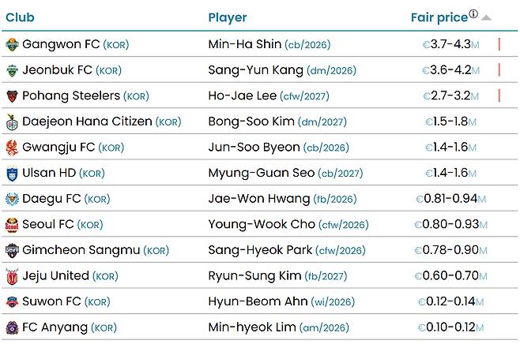
Task: Click the Gwangju FC crest icon
Action: [12, 148]
